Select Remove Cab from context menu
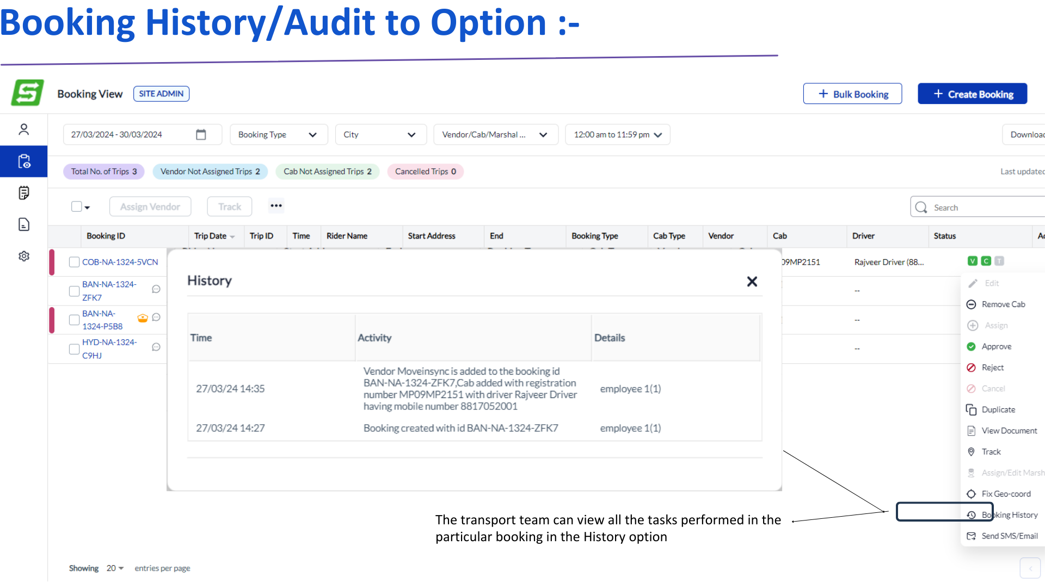This screenshot has width=1045, height=588. [x=1003, y=304]
